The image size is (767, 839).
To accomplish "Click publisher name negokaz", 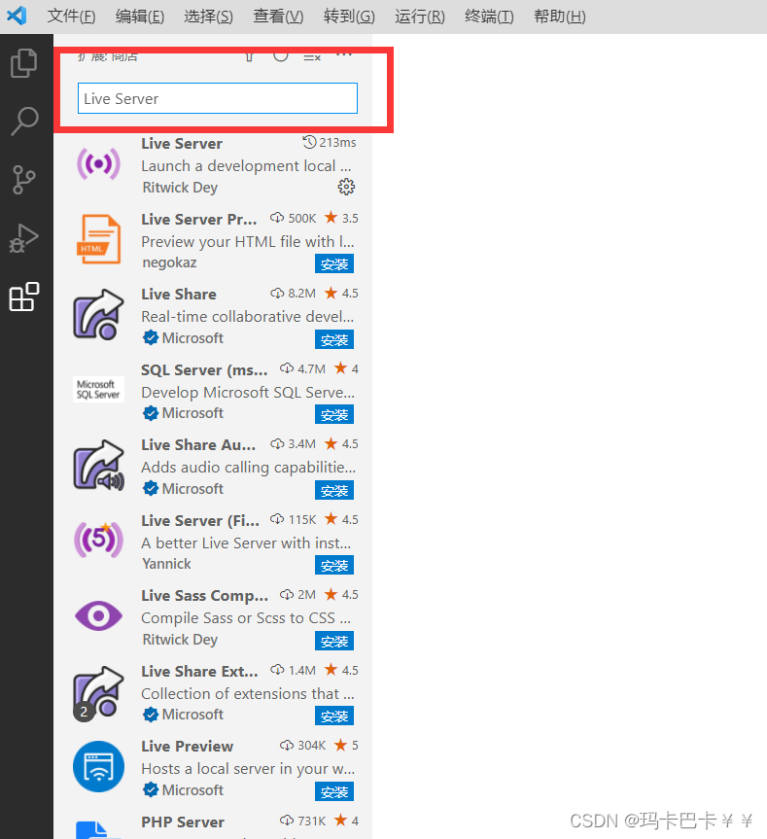I will pos(169,262).
